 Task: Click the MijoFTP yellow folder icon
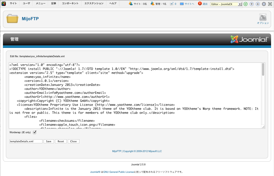click(12, 19)
